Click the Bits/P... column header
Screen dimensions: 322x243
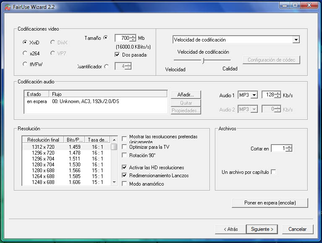point(74,140)
